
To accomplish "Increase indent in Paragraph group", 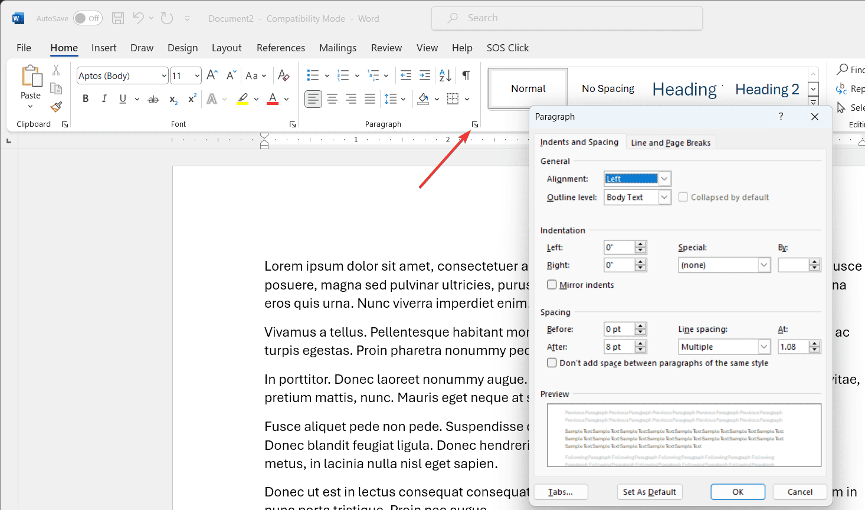I will 425,75.
